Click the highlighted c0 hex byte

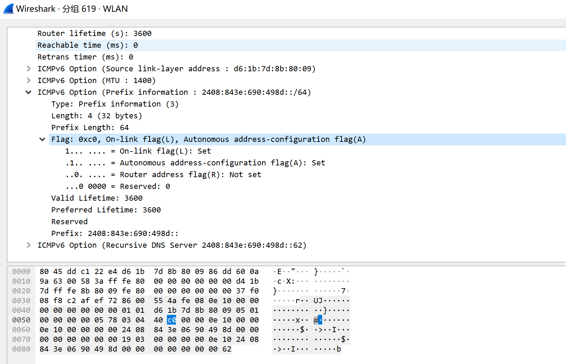pyautogui.click(x=172, y=320)
